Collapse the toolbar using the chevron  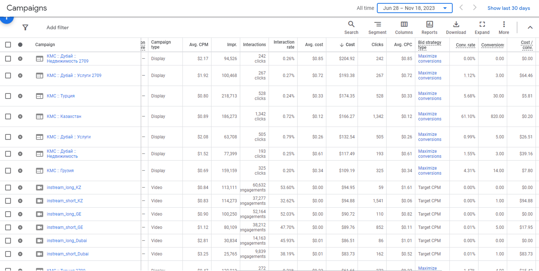(530, 27)
